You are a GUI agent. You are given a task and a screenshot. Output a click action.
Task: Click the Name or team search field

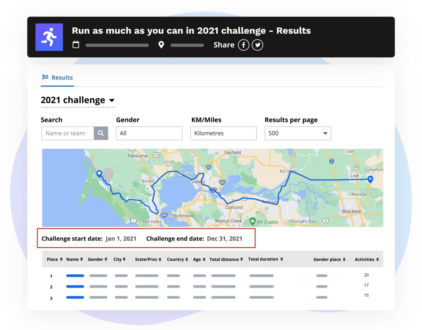pyautogui.click(x=68, y=133)
